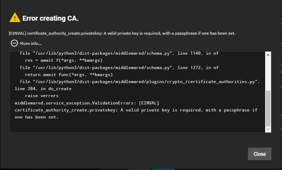Click the [EINVAL] summary message below the heading
The height and width of the screenshot is (170, 282).
tap(122, 33)
